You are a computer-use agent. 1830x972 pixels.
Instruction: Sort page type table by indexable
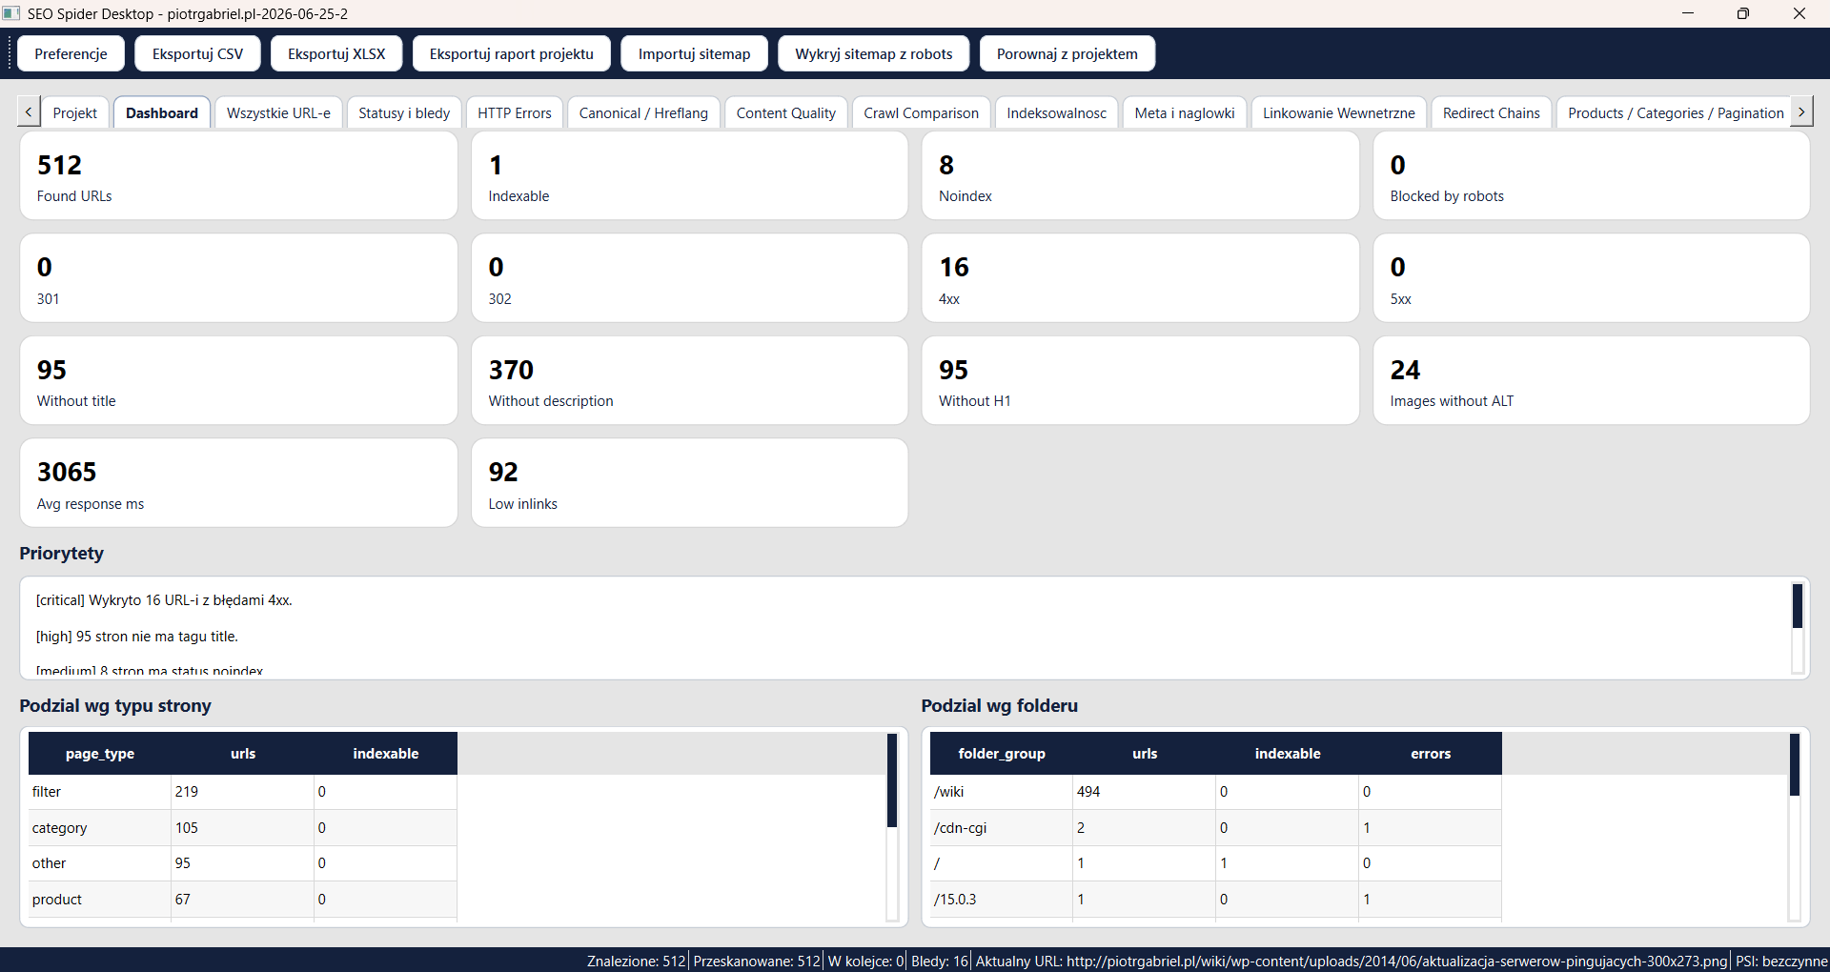(386, 753)
